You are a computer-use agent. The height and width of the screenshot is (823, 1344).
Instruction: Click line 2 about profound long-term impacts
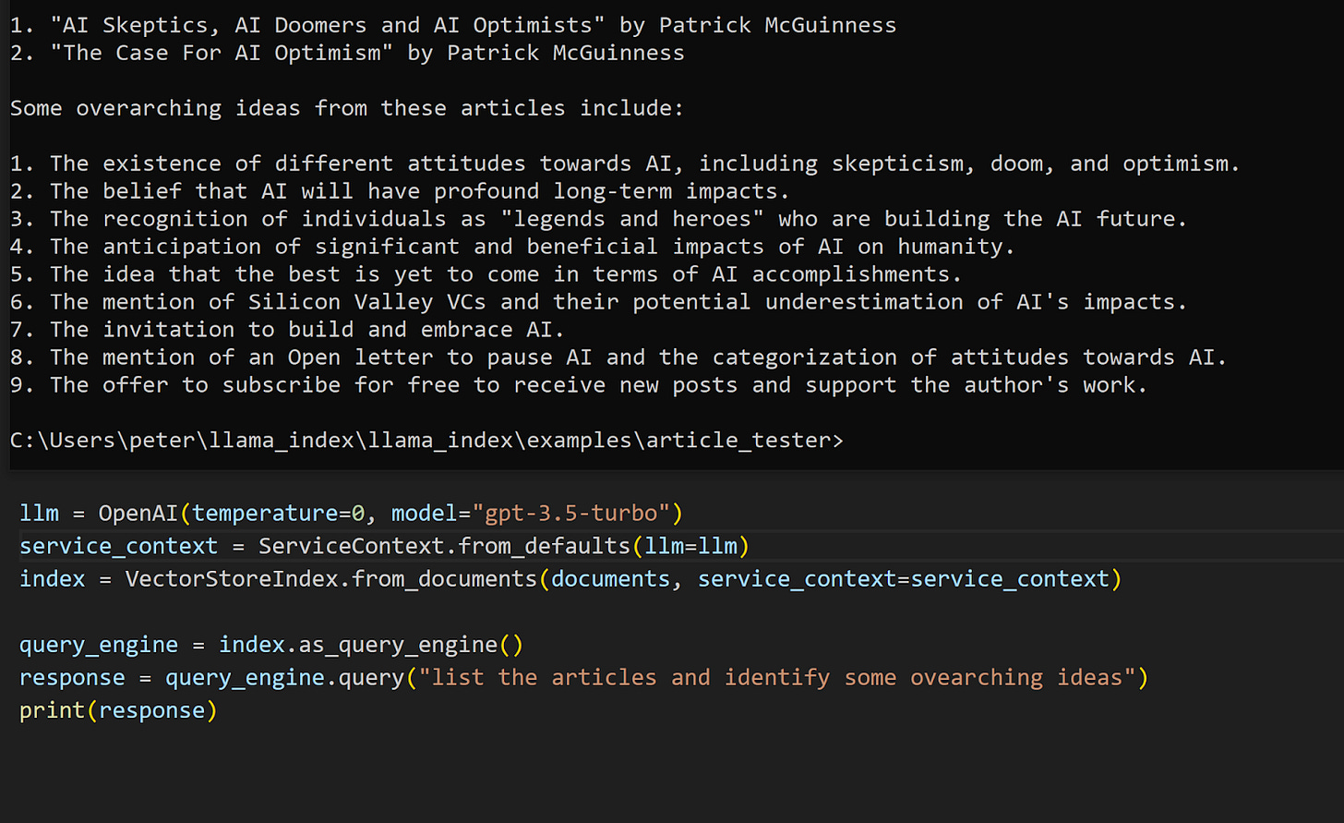pyautogui.click(x=400, y=191)
